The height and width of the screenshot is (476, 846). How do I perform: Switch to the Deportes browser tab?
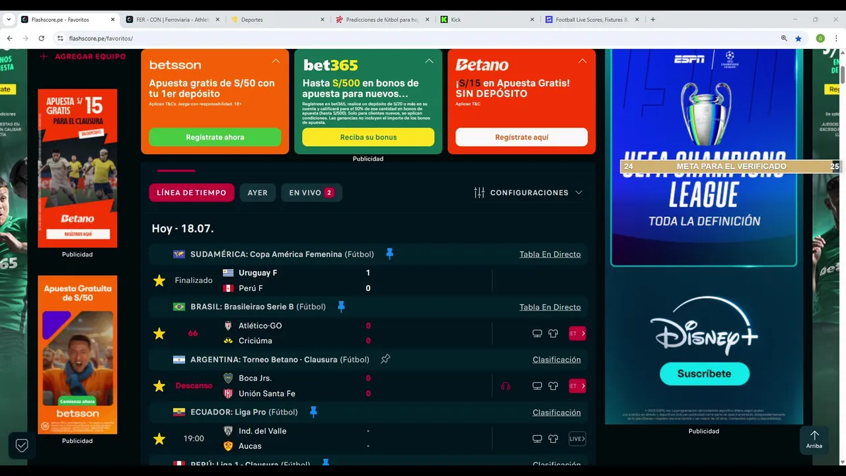click(278, 20)
